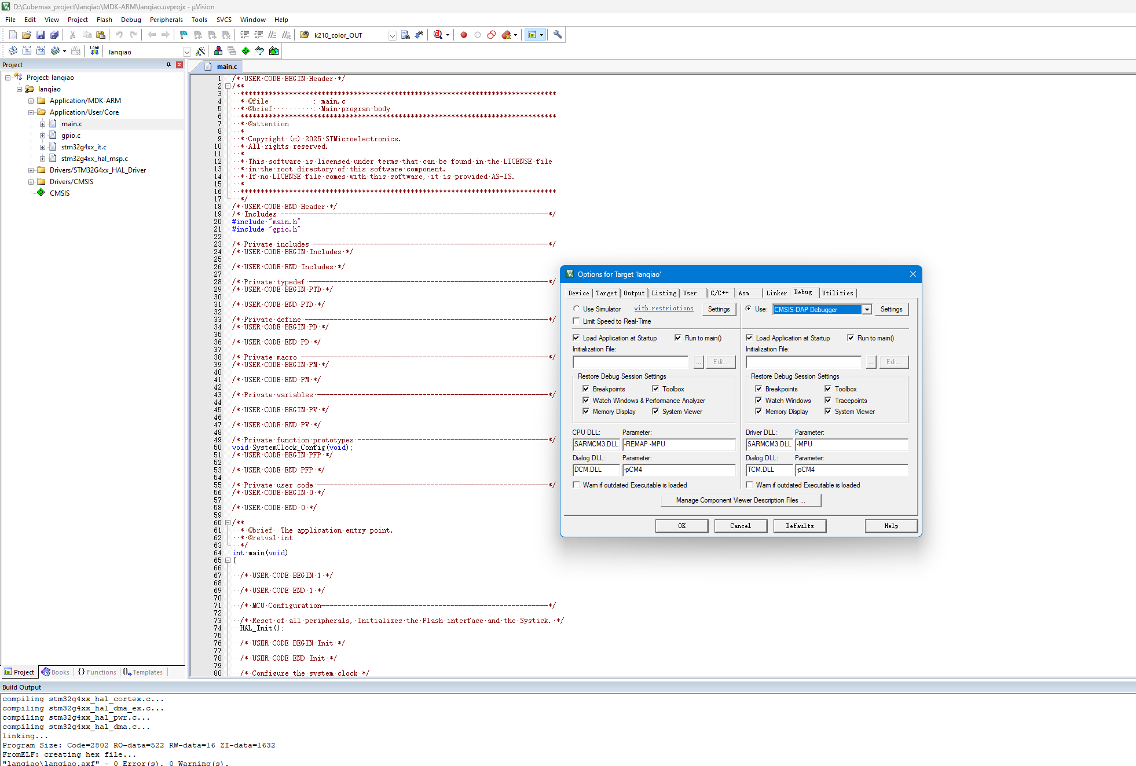Click the Configuration wrench icon
The width and height of the screenshot is (1136, 766).
pyautogui.click(x=558, y=35)
